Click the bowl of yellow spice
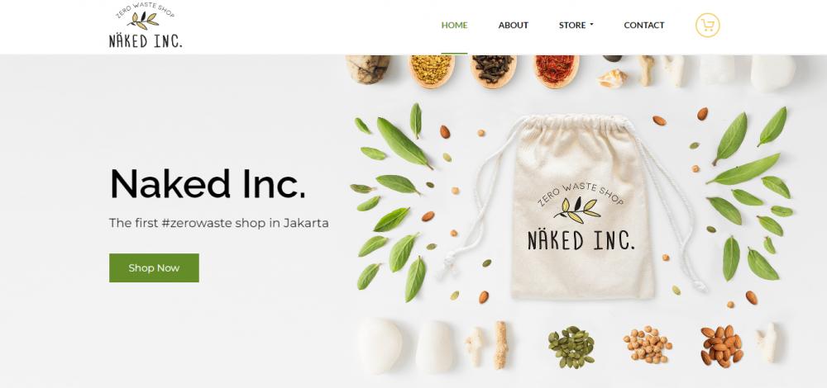Image resolution: width=827 pixels, height=388 pixels. 432,70
